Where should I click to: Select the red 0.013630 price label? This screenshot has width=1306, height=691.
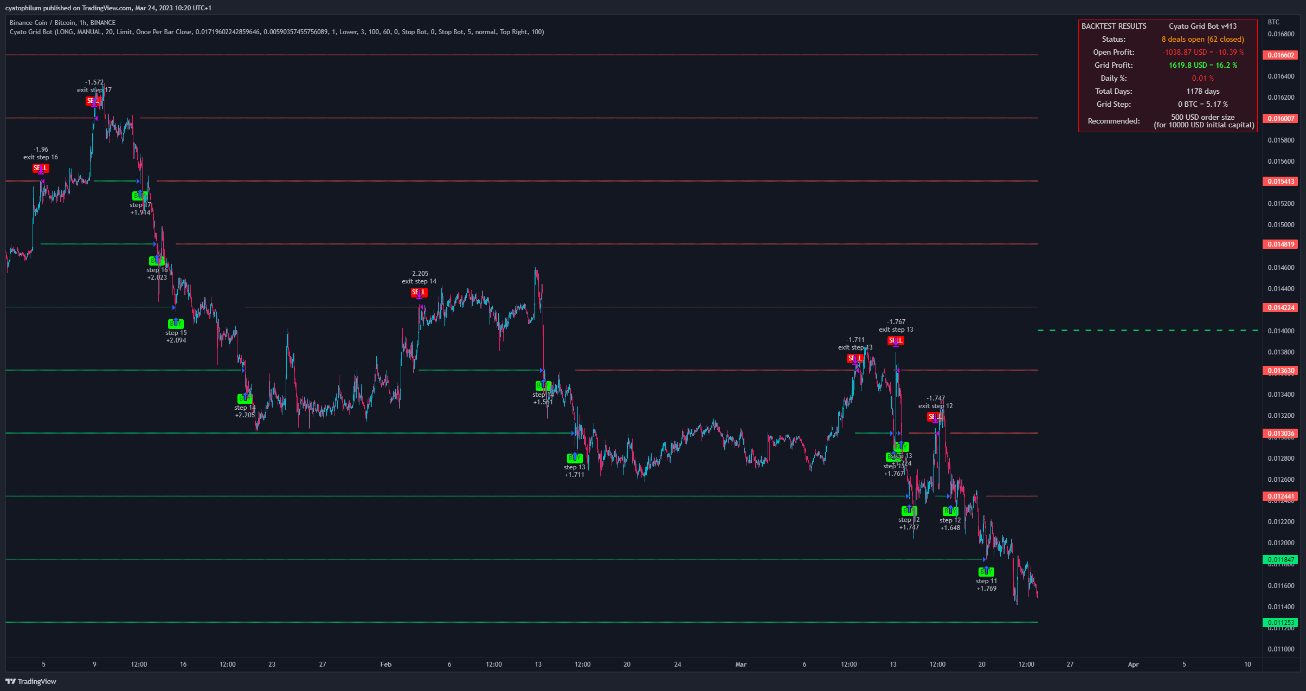tap(1281, 371)
